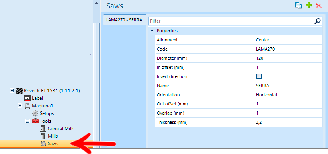The image size is (328, 154).
Task: Click the Thickness (mm) property label
Action: click(172, 122)
